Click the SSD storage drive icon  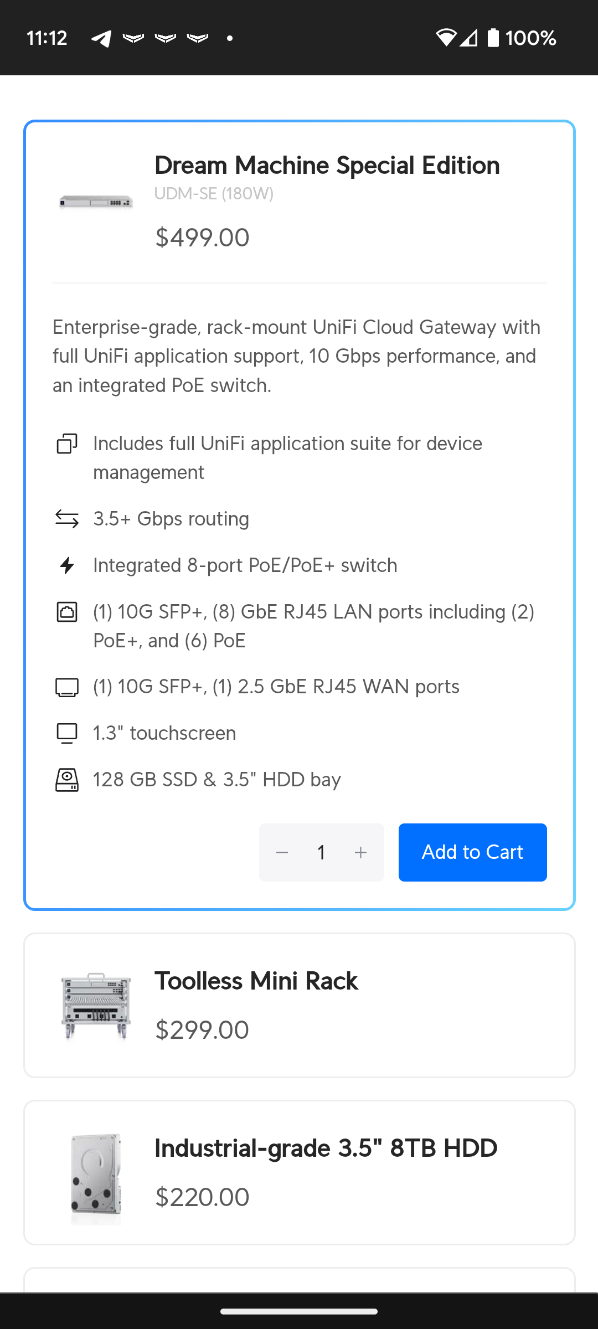pyautogui.click(x=67, y=780)
